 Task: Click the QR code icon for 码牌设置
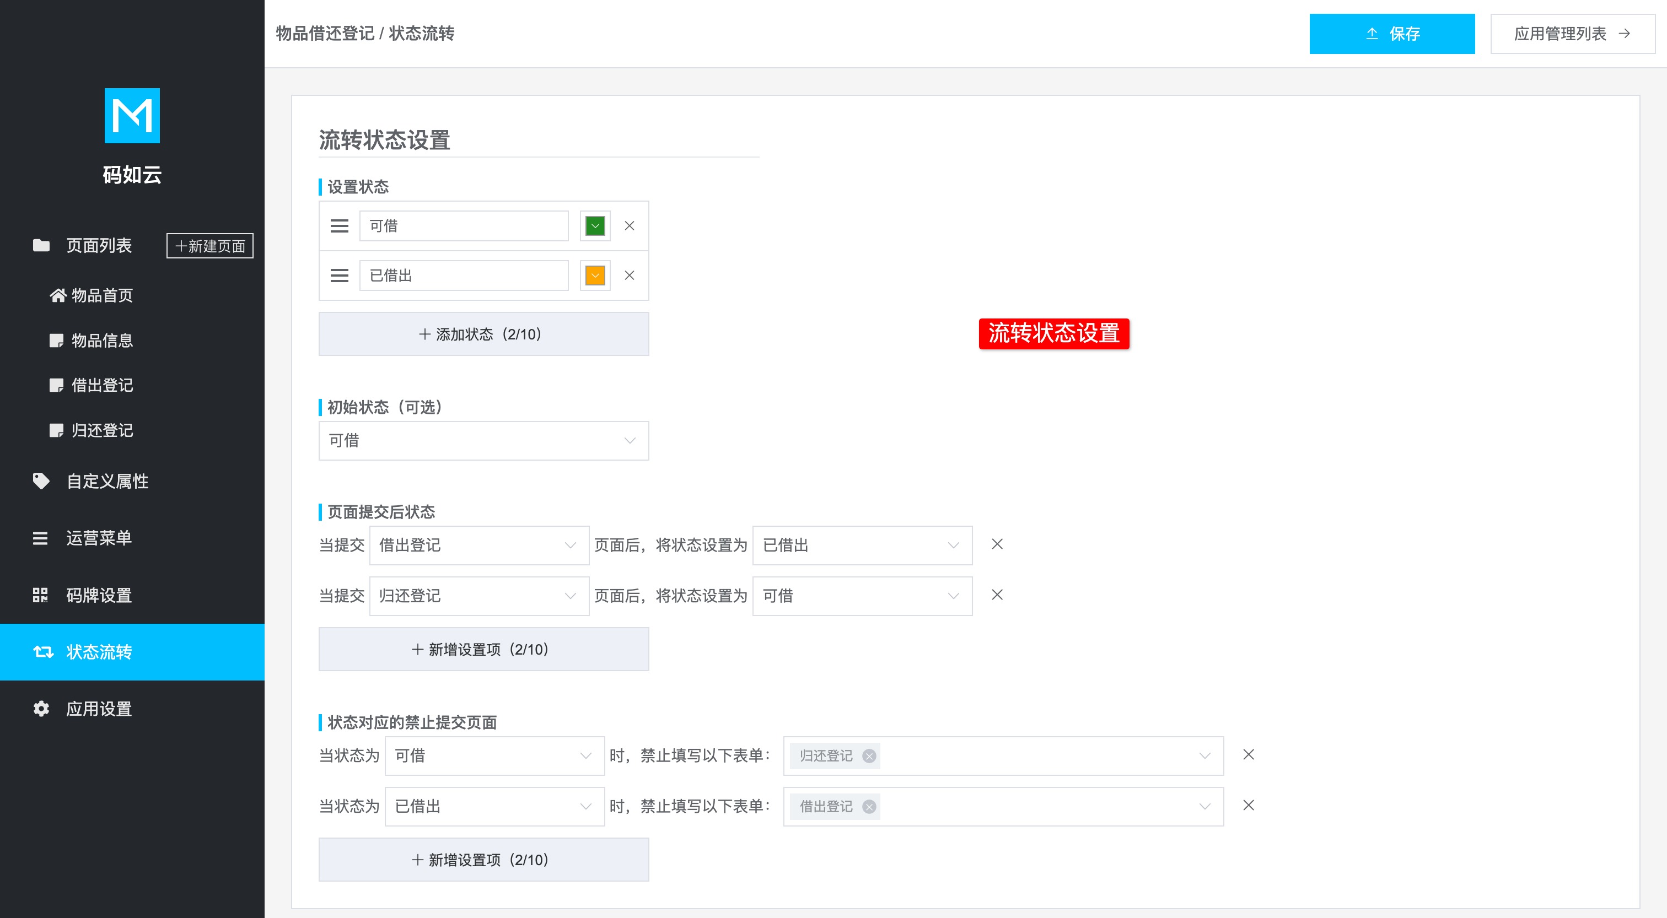point(40,595)
